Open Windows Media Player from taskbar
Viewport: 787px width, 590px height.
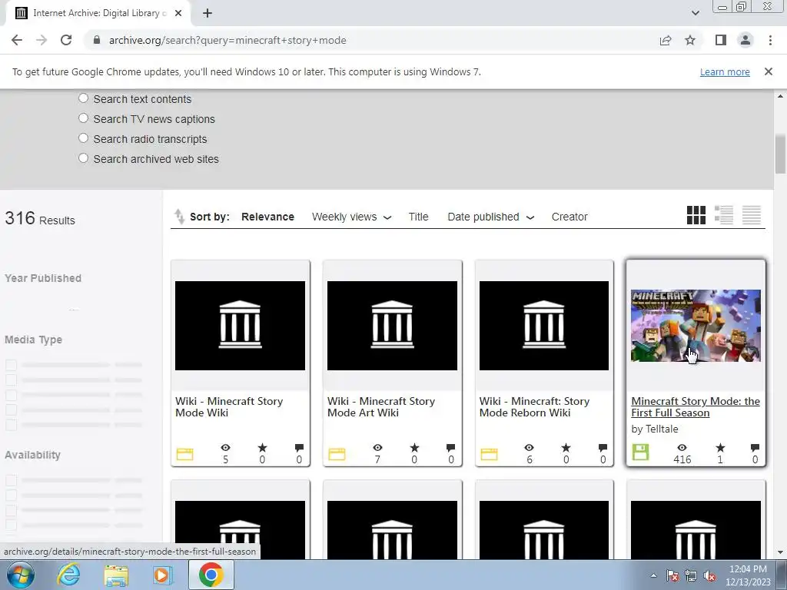(x=162, y=575)
